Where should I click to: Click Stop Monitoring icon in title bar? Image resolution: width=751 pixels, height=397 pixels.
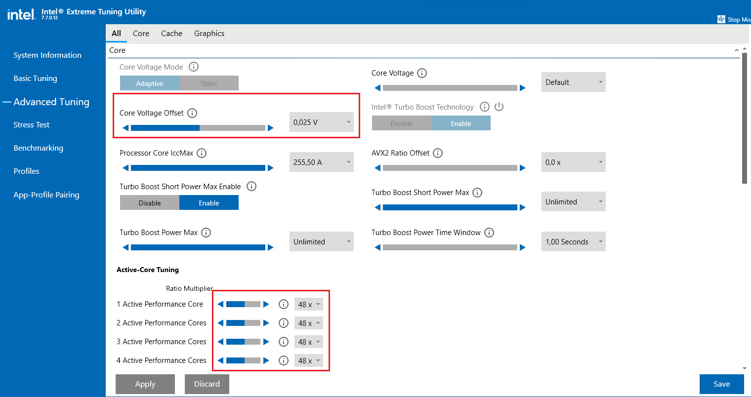(x=721, y=19)
